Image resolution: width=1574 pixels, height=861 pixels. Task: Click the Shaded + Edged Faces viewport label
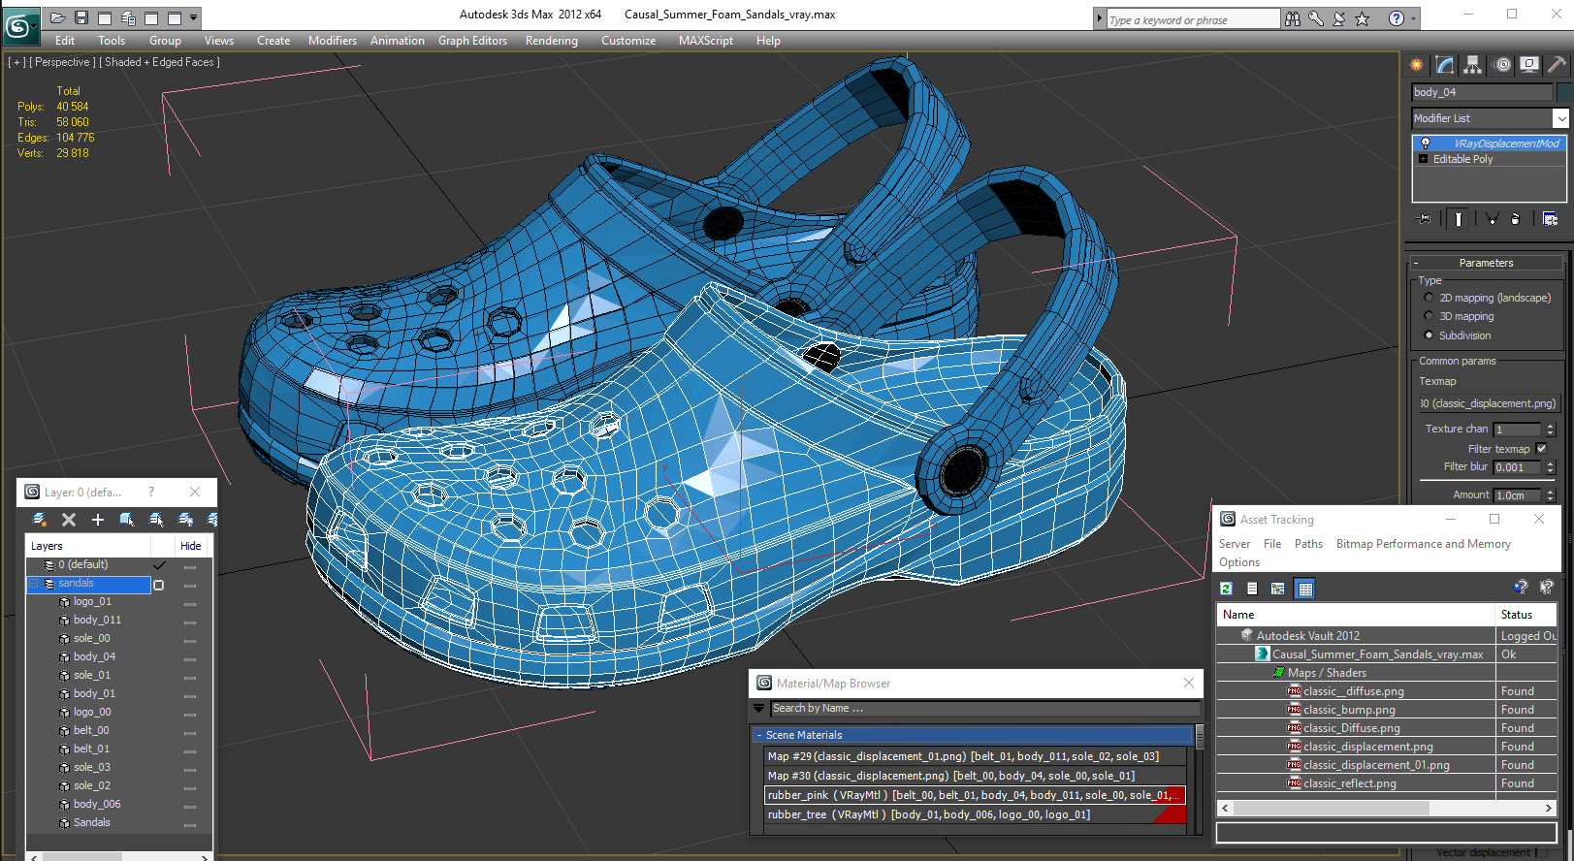point(159,62)
